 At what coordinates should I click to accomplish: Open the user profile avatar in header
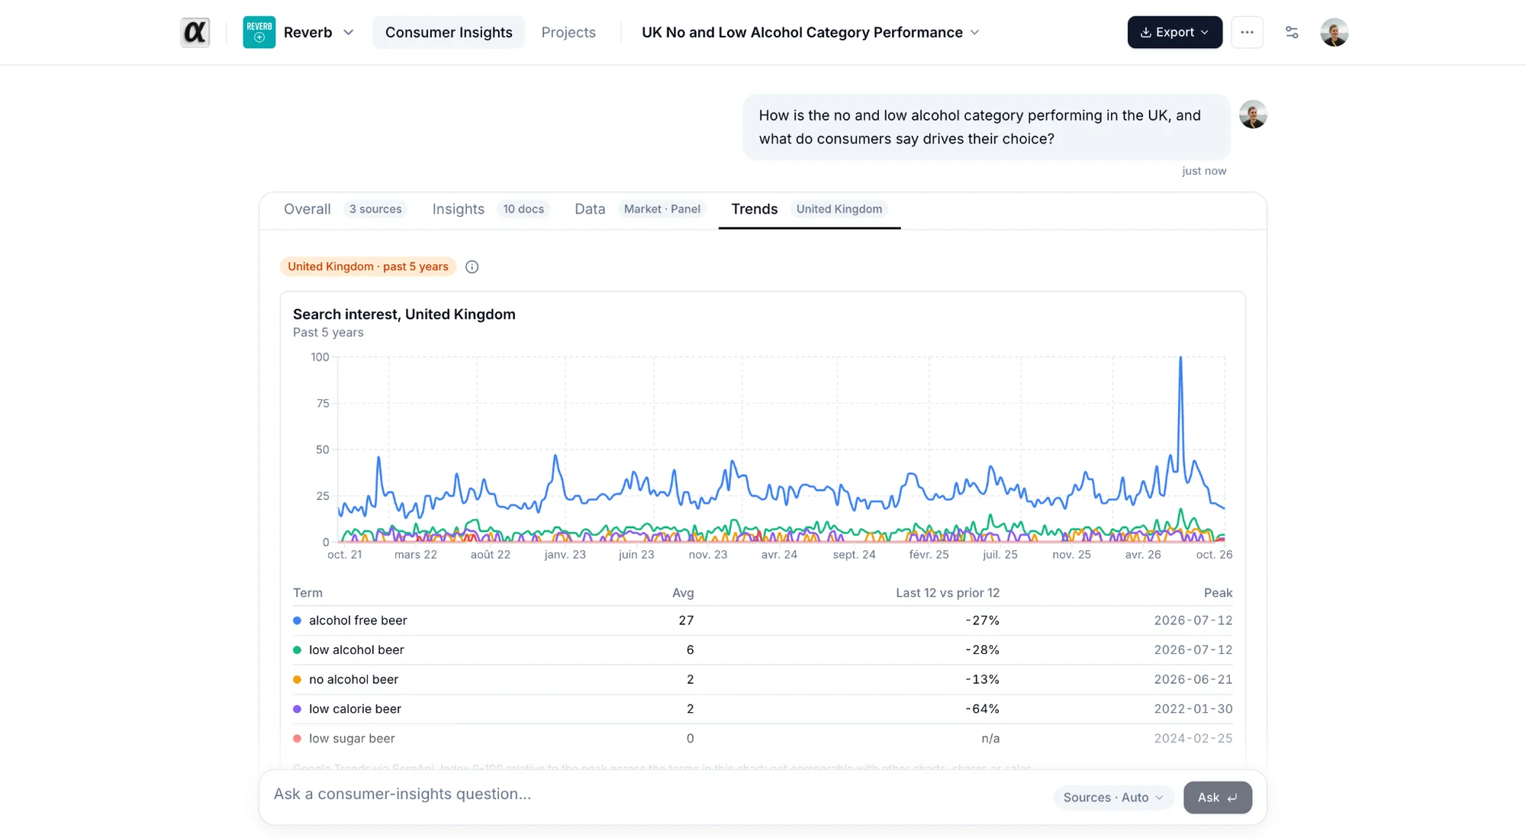[1334, 32]
